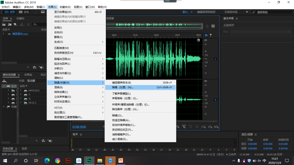Image resolution: width=294 pixels, height=165 pixels.
Task: Switch to 视频 tab beside History
Action: [24, 149]
